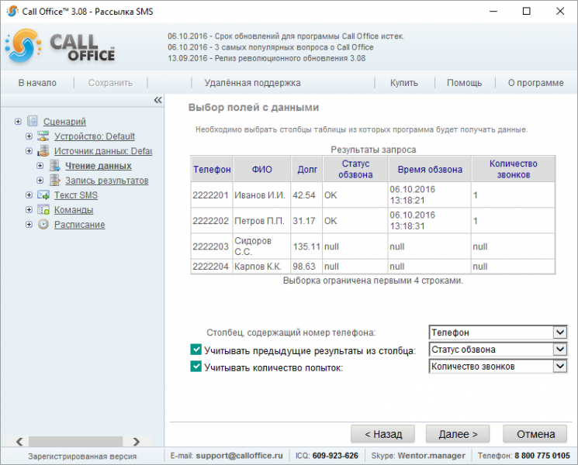Image resolution: width=578 pixels, height=465 pixels.
Task: Open О программе menu item
Action: click(x=535, y=83)
